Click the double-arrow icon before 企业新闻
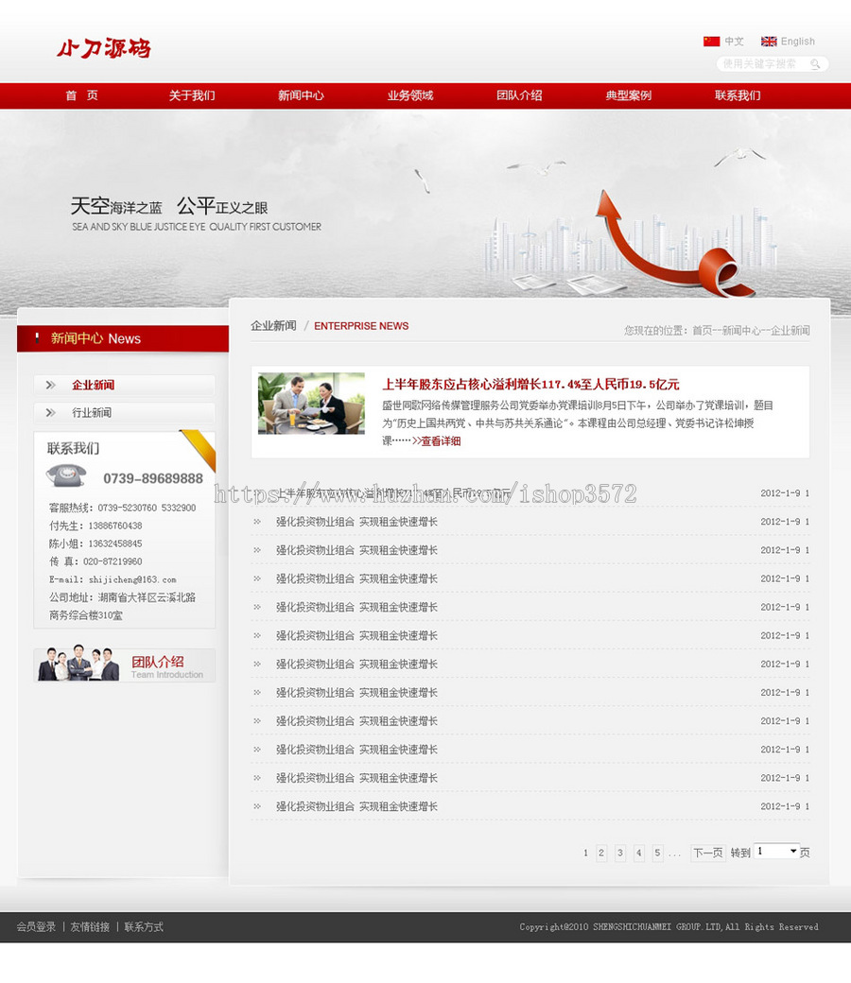This screenshot has width=851, height=983. [x=49, y=384]
